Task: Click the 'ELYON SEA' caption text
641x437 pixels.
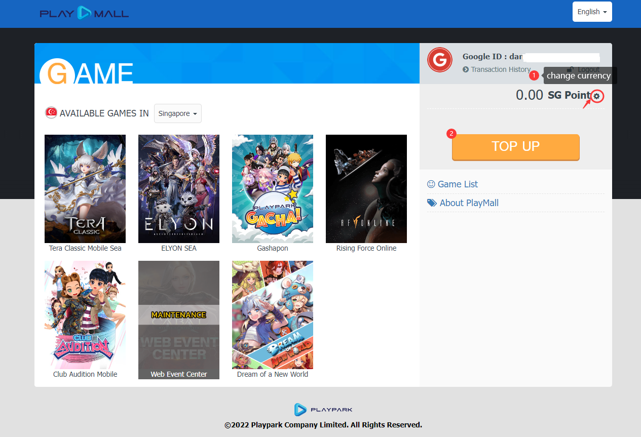Action: click(x=179, y=248)
